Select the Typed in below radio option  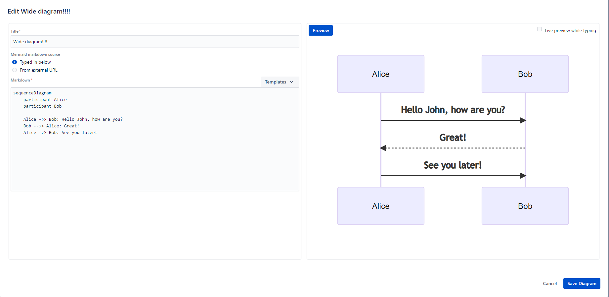(15, 62)
